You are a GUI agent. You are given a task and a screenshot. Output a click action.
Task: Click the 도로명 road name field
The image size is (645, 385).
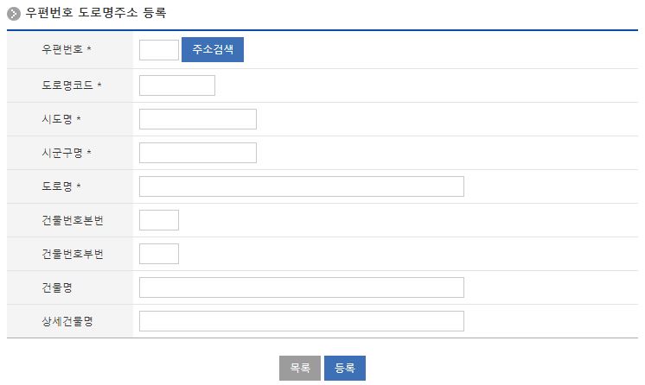point(301,186)
